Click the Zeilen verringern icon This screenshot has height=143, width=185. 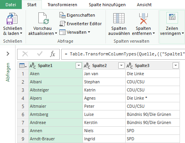[172, 18]
